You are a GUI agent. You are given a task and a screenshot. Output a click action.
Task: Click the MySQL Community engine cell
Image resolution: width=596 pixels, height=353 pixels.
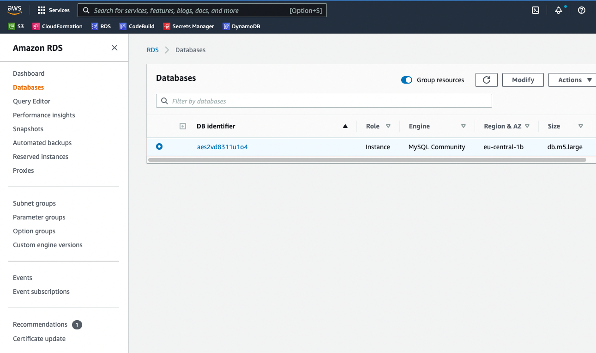(437, 147)
